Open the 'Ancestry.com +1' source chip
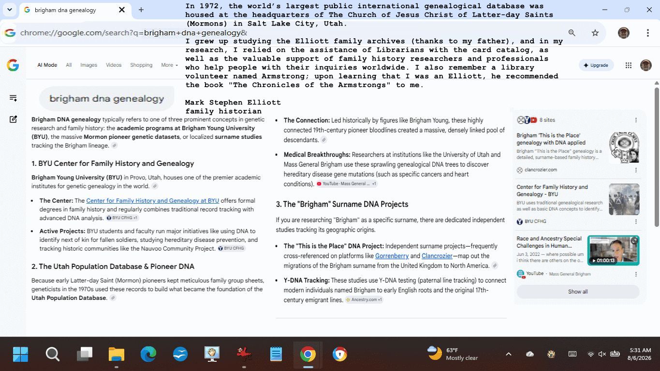The image size is (660, 371). click(364, 300)
